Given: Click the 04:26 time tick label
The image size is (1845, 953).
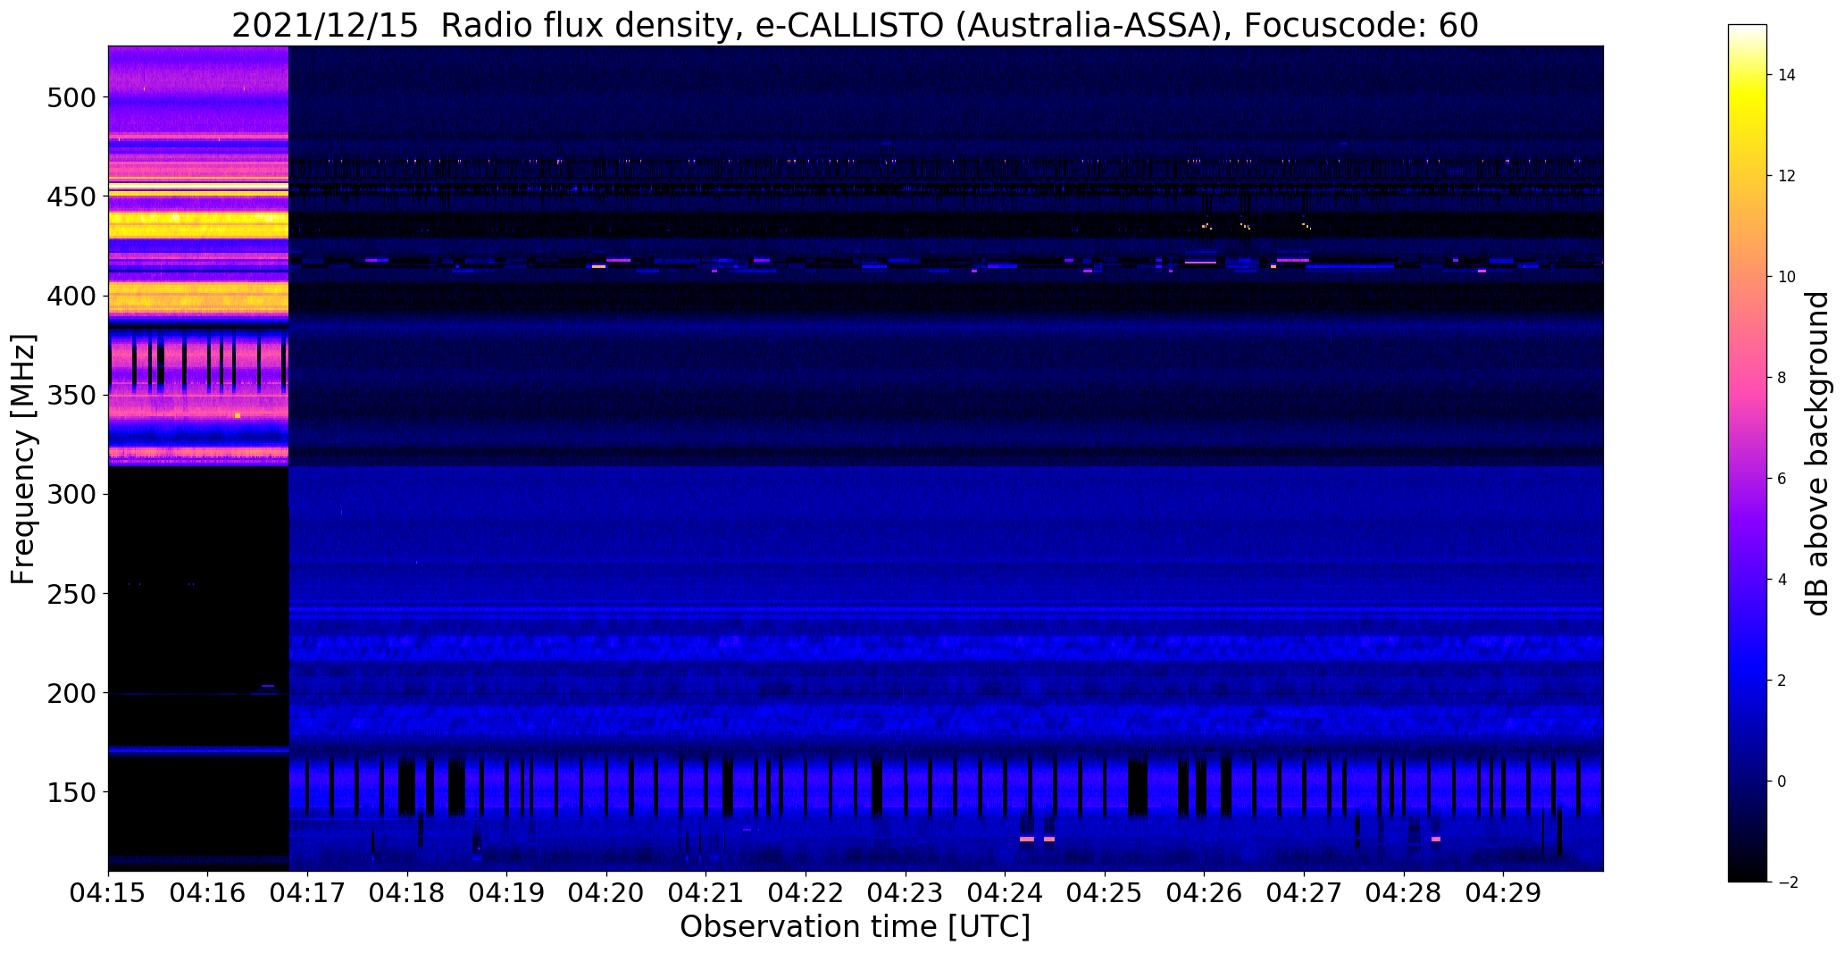Looking at the screenshot, I should (1205, 892).
